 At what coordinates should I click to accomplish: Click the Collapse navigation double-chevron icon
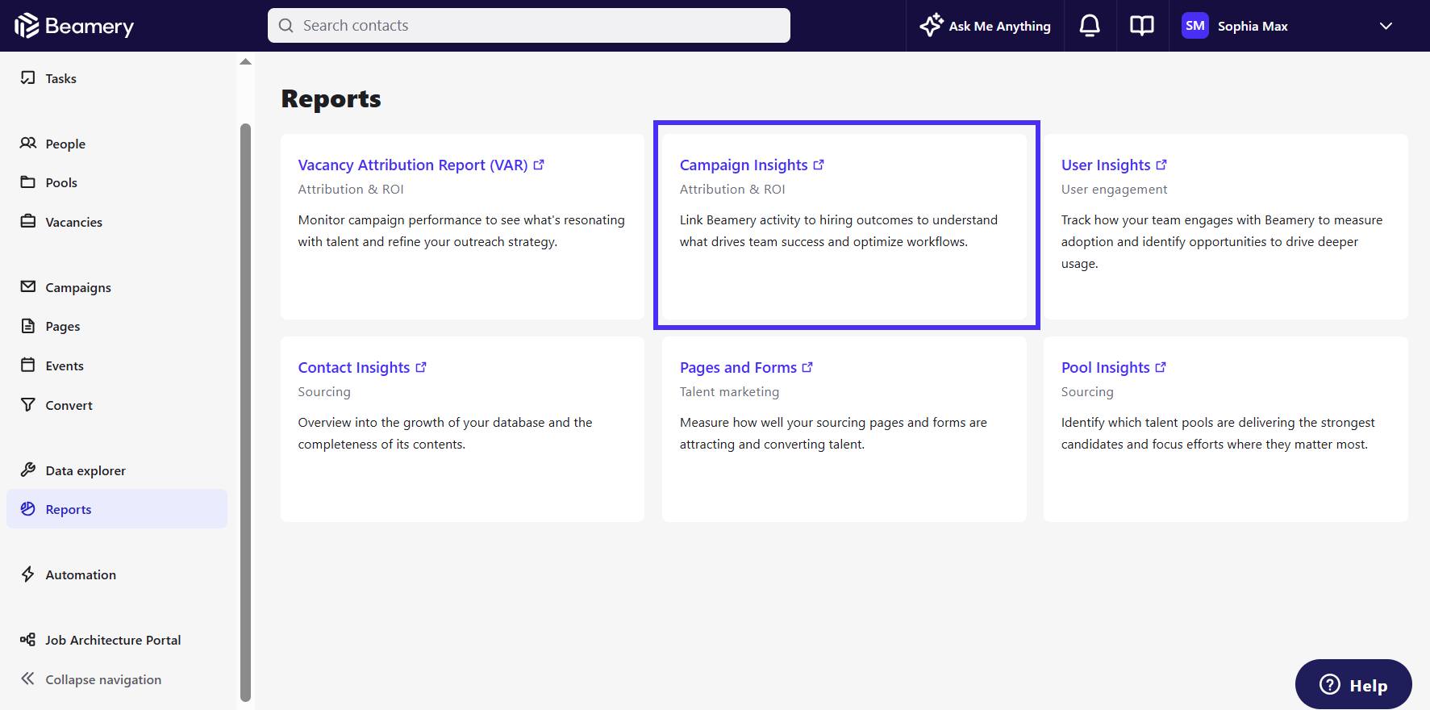(x=28, y=679)
